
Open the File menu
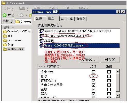9,9
